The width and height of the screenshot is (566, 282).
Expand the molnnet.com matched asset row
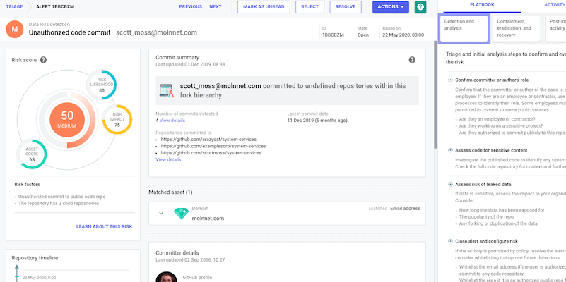tap(161, 213)
